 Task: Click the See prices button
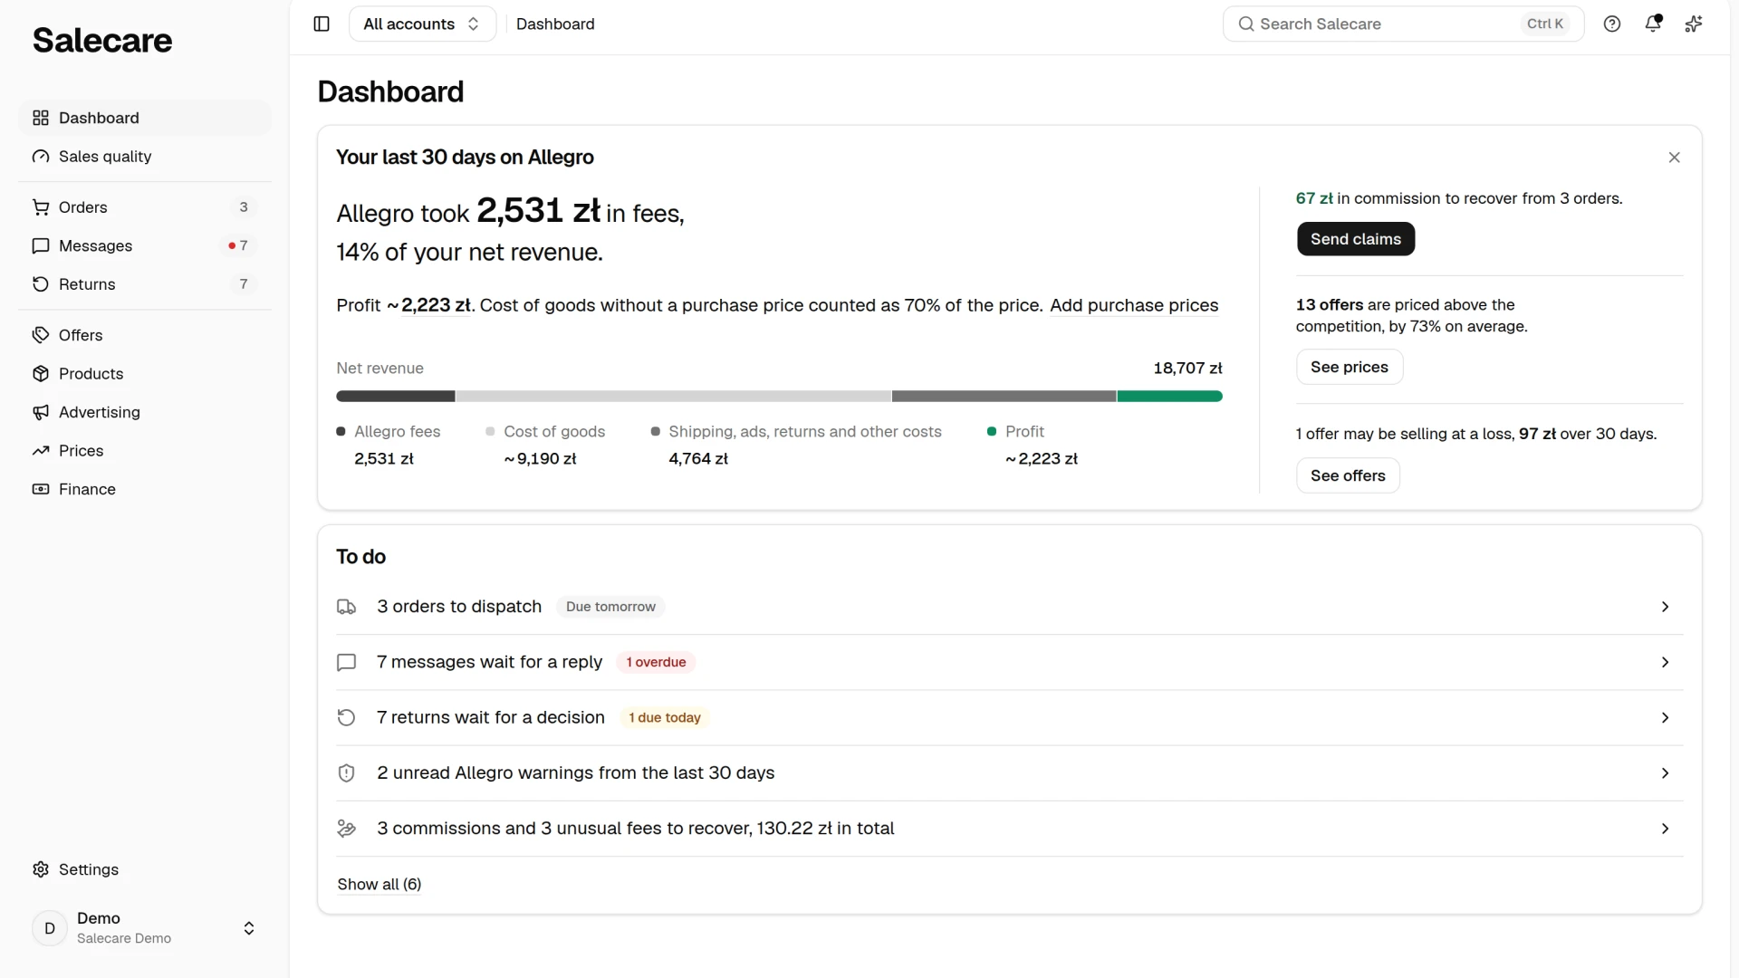tap(1349, 367)
